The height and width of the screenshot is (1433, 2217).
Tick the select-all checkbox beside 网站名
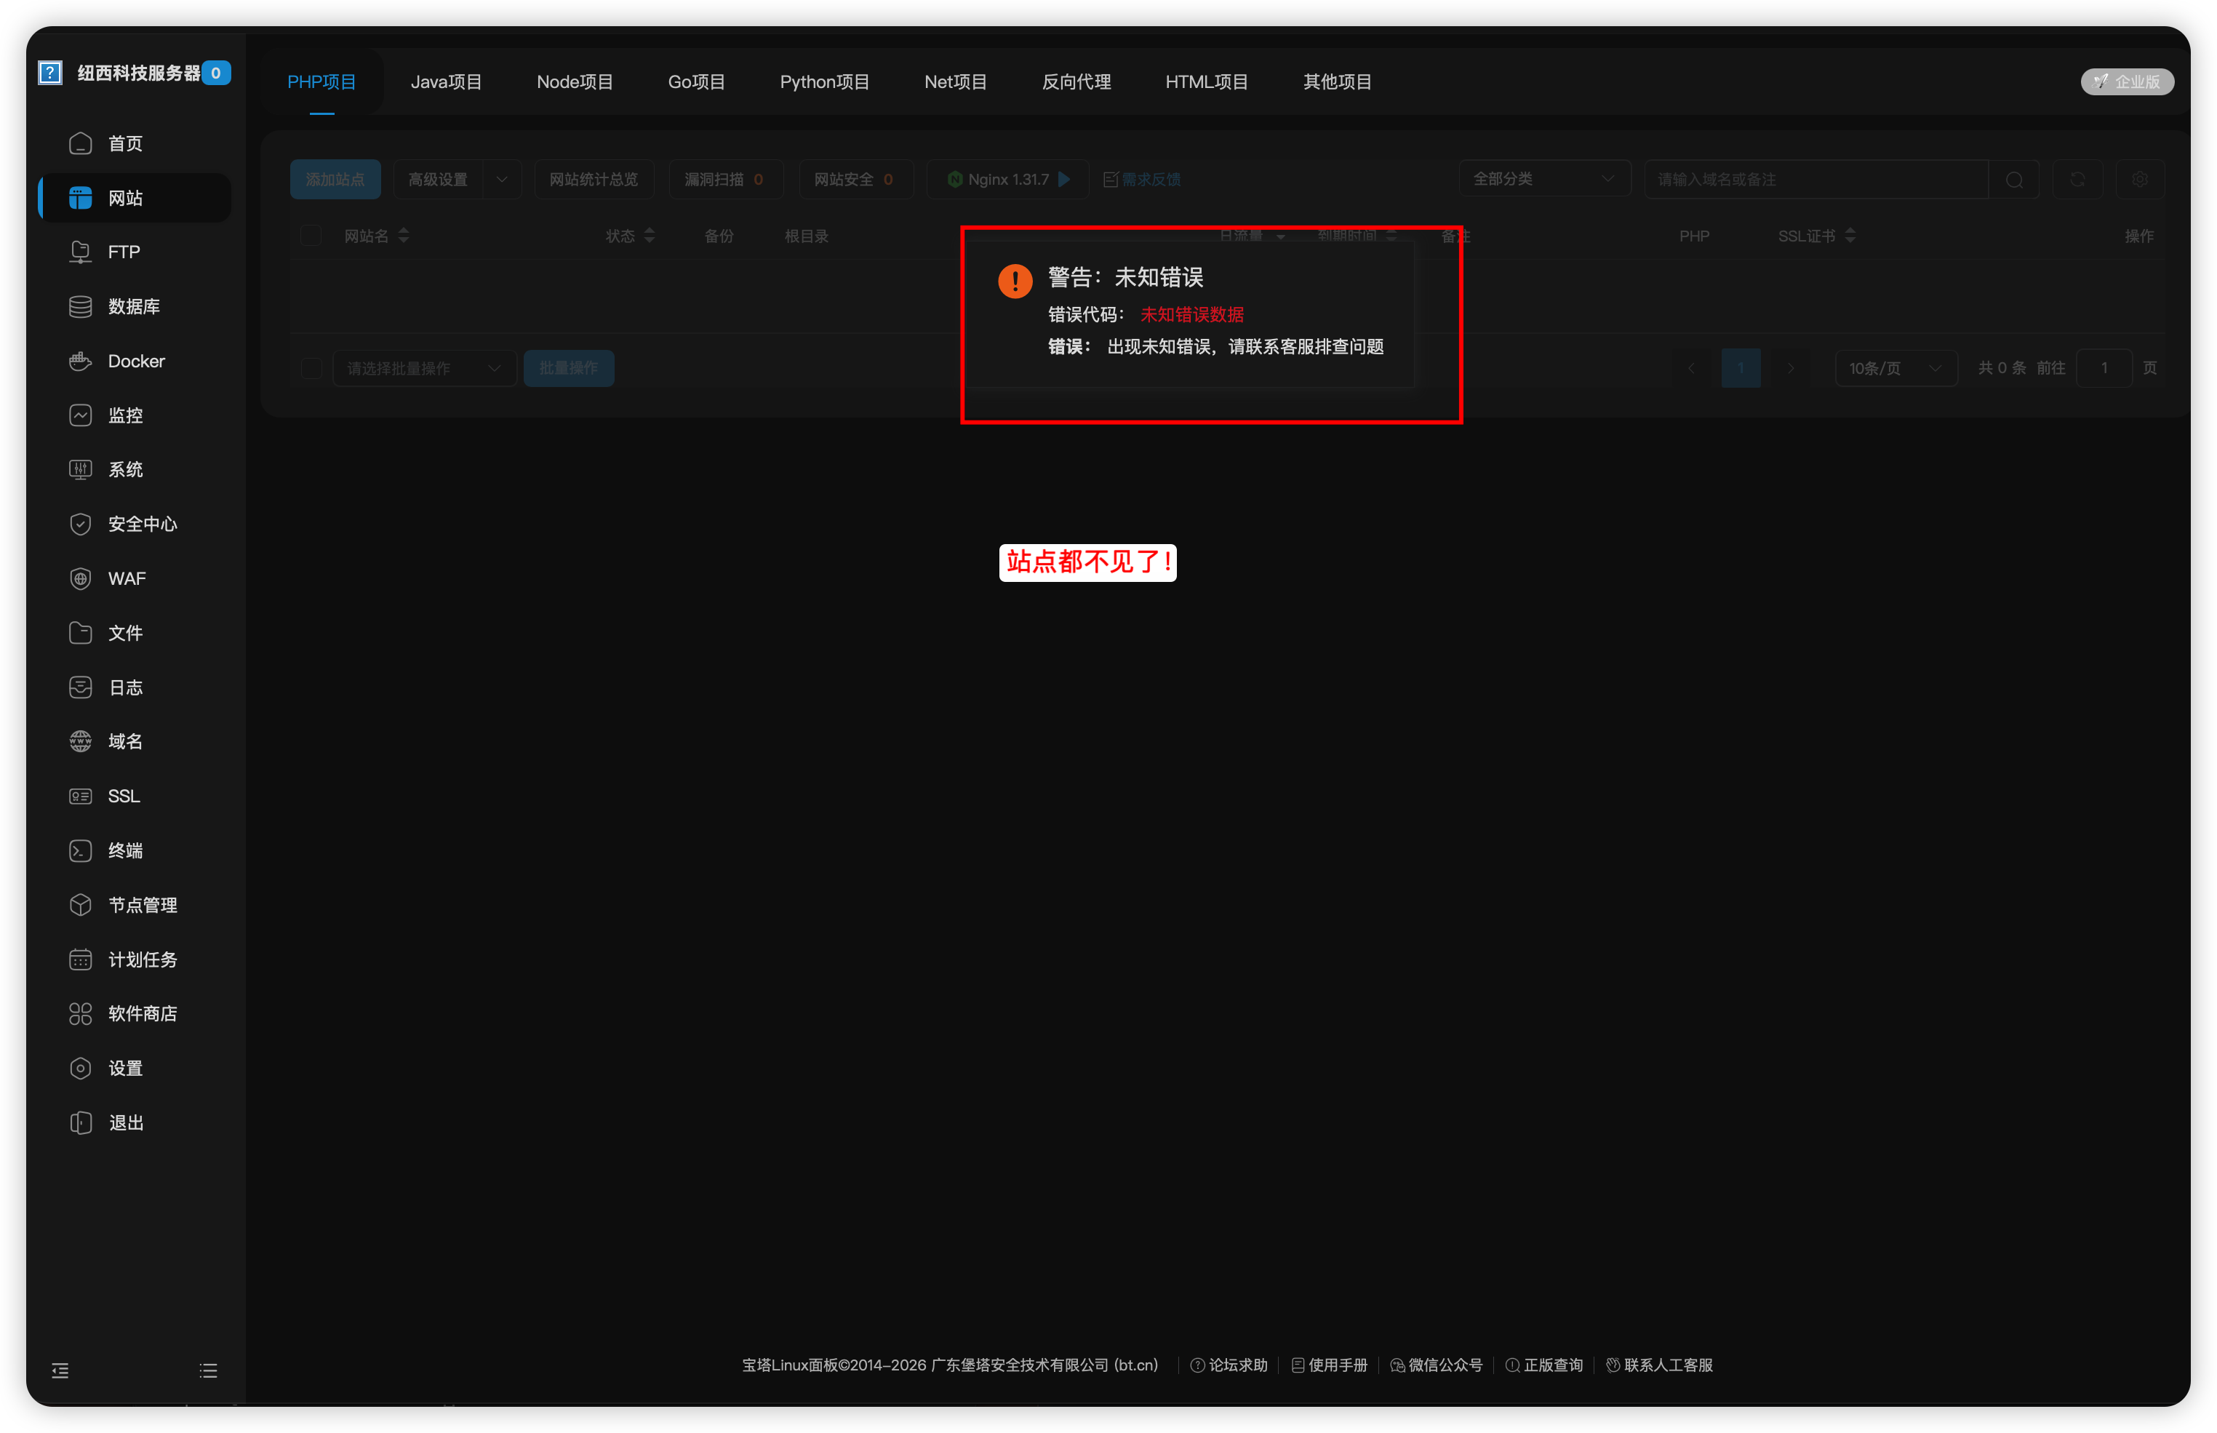click(311, 236)
